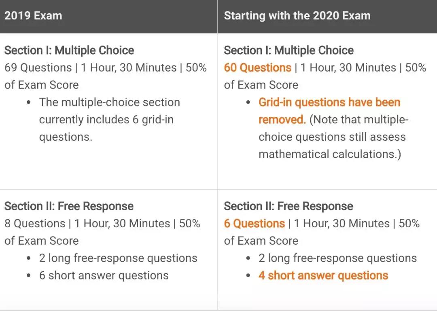This screenshot has width=437, height=311.
Task: Click orange "4 short answer questions" text
Action: coord(323,276)
